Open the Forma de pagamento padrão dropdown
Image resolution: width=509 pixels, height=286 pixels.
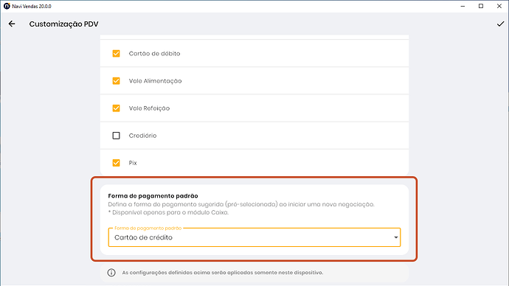[254, 237]
